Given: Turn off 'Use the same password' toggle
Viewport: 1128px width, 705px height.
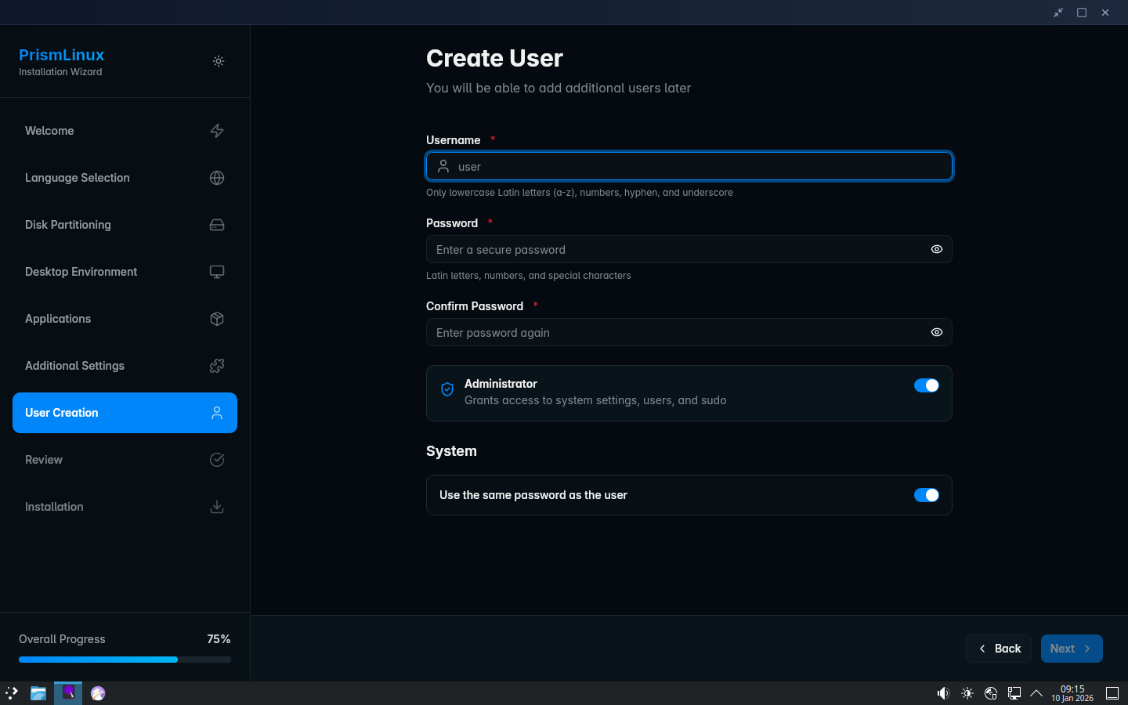Looking at the screenshot, I should [x=926, y=495].
